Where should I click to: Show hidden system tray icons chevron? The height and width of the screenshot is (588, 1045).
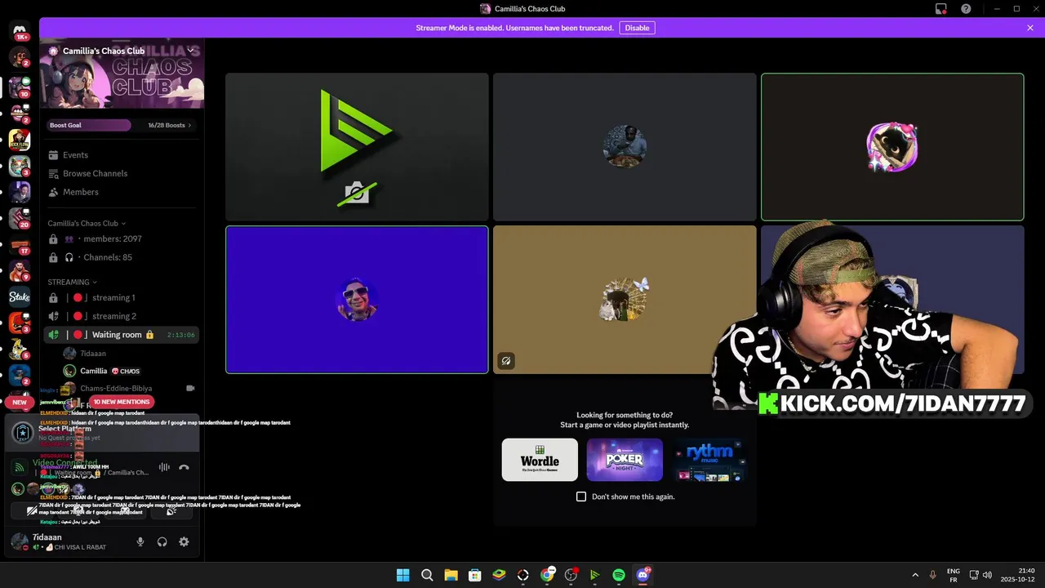(914, 575)
